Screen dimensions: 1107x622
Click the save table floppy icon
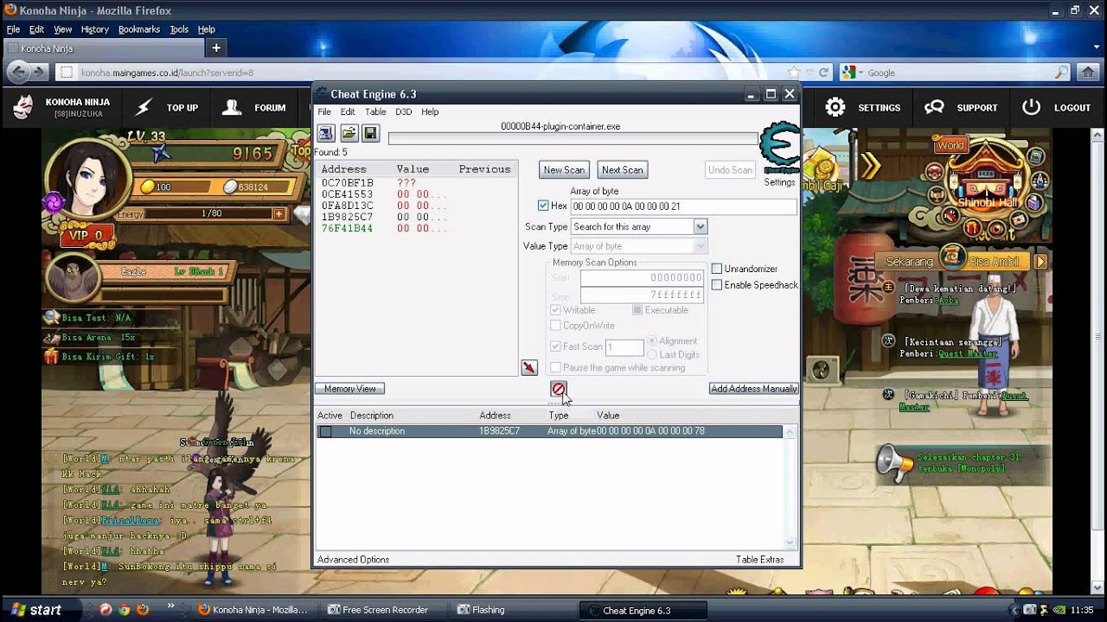[370, 133]
